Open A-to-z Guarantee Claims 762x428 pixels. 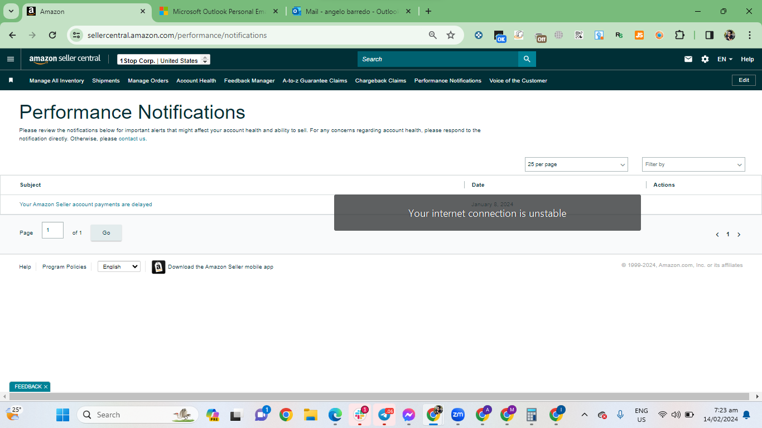click(x=315, y=81)
